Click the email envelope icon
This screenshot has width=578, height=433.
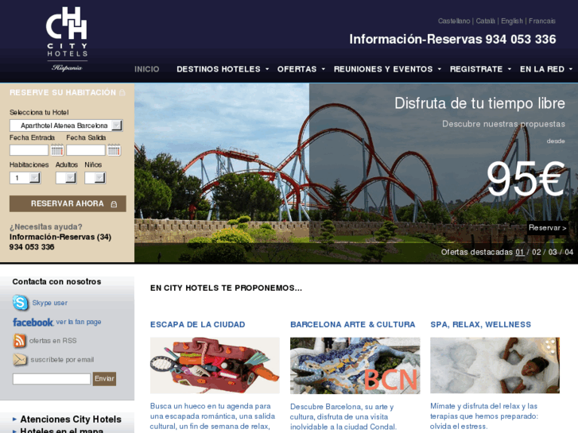click(x=20, y=359)
